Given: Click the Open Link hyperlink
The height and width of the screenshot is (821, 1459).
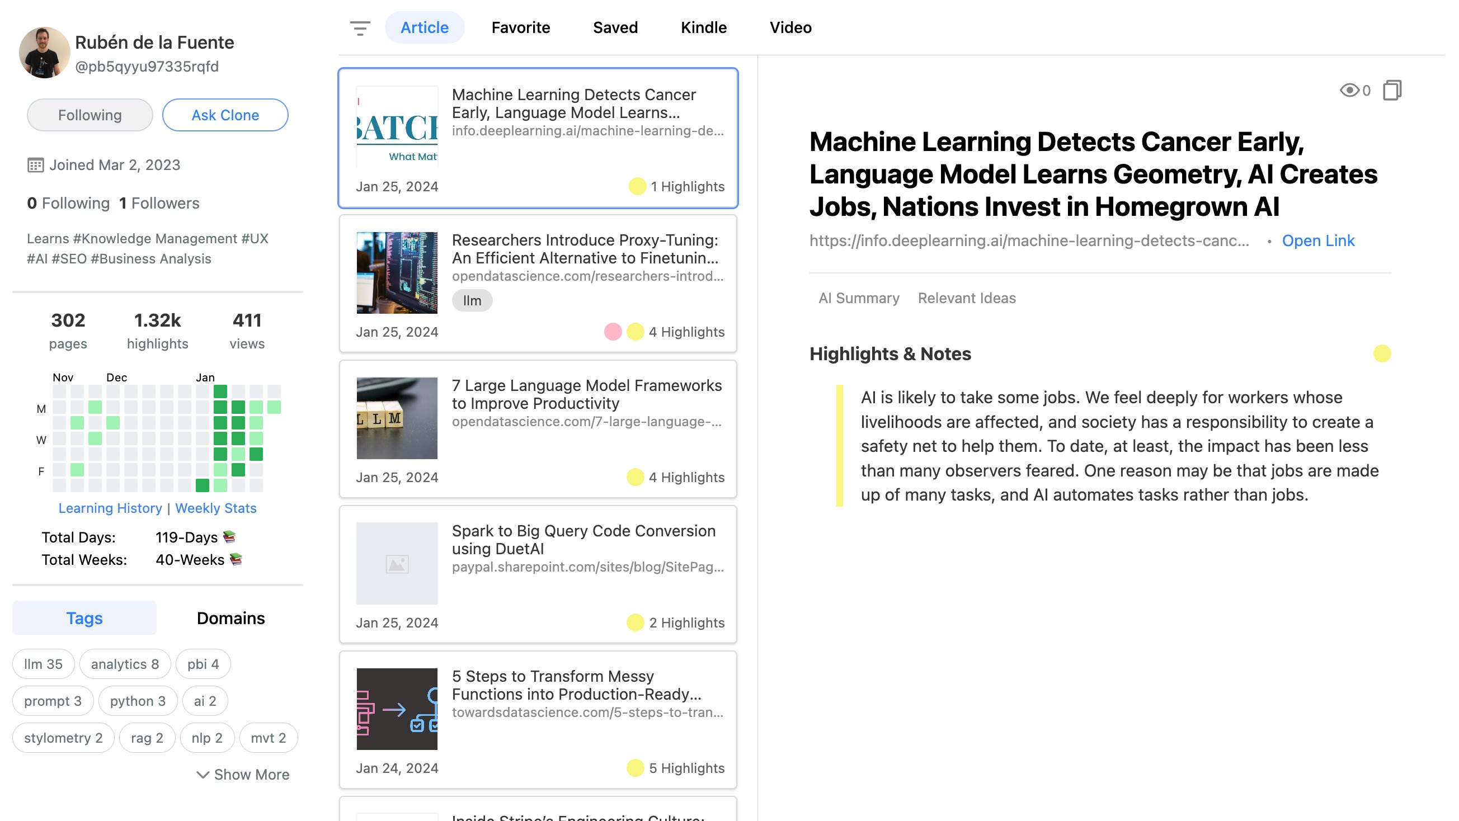Looking at the screenshot, I should coord(1318,240).
